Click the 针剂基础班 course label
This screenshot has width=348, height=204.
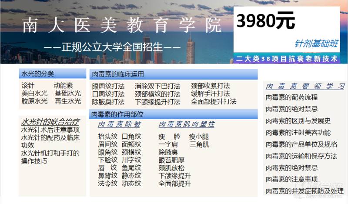pos(316,43)
